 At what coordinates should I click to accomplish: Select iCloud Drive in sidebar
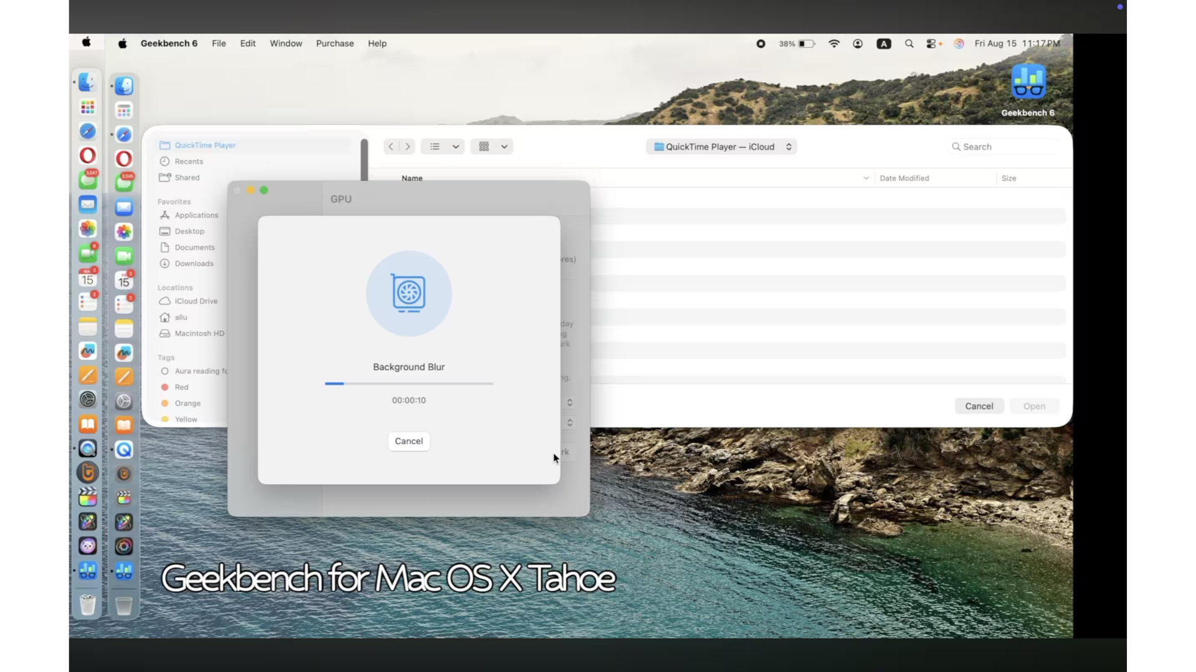coord(196,301)
